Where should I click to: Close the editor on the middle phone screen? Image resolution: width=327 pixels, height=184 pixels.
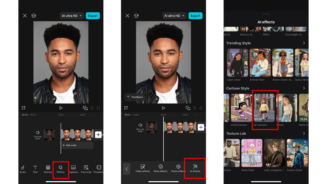[x=127, y=16]
